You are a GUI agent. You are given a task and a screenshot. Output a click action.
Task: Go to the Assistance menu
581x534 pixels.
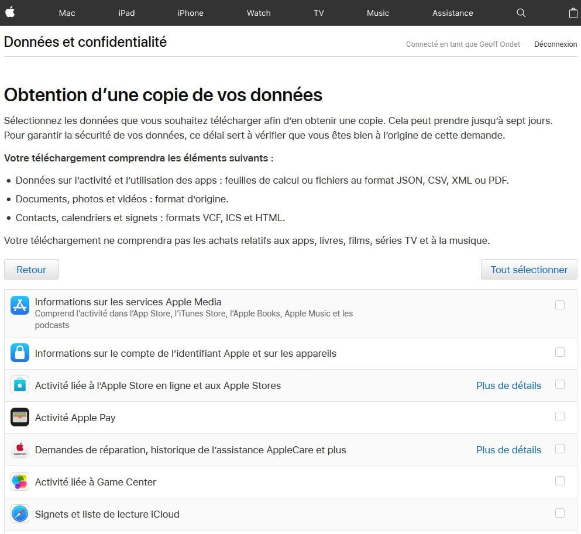pyautogui.click(x=452, y=13)
